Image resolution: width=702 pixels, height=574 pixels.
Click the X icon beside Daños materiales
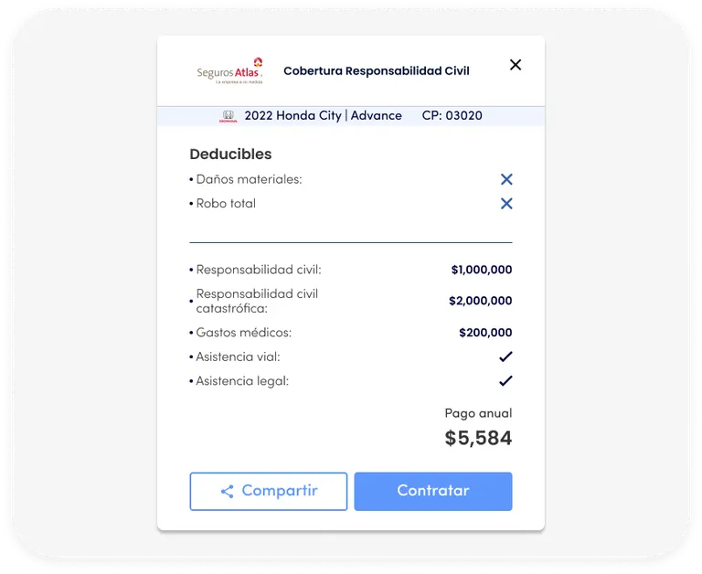coord(506,179)
